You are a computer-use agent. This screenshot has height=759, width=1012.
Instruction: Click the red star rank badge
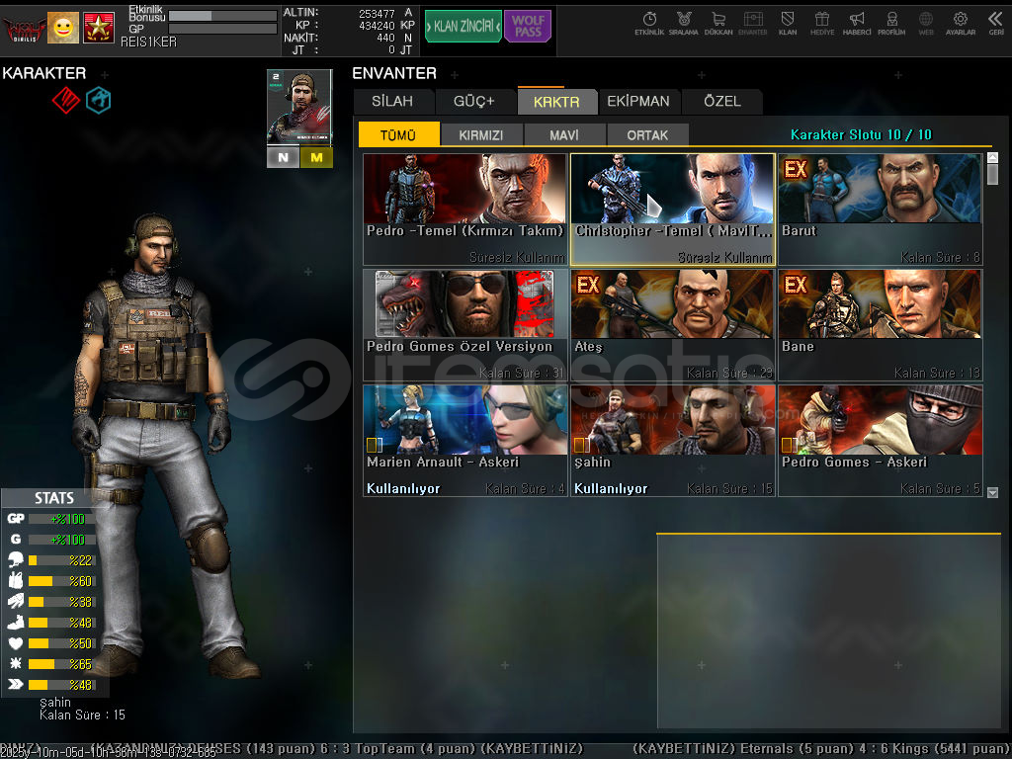99,28
